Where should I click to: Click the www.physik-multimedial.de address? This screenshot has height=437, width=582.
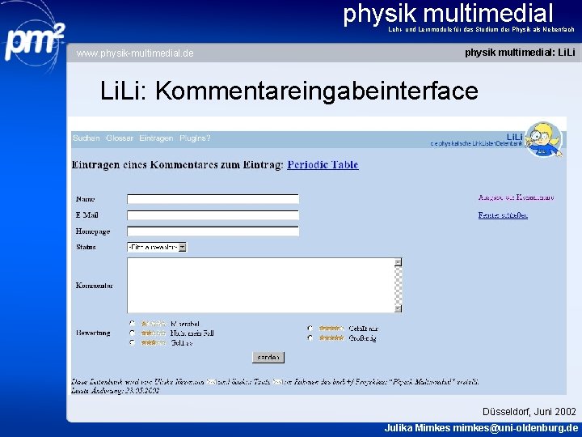(135, 53)
